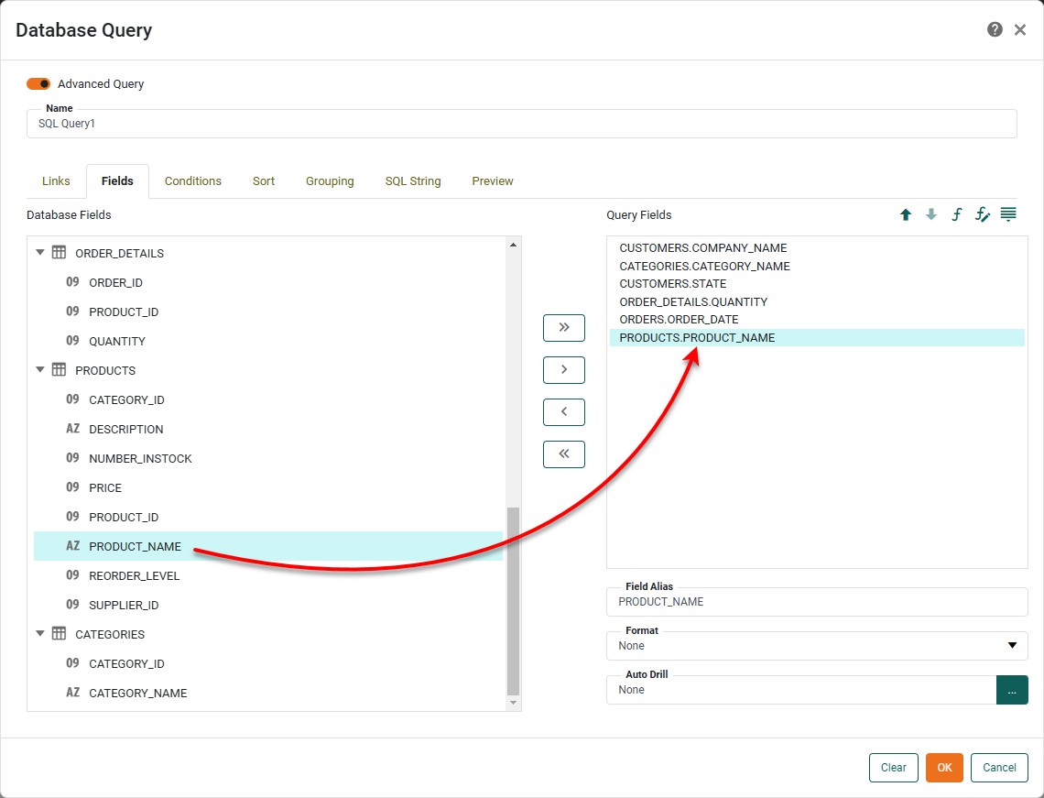Viewport: 1044px width, 798px height.
Task: Open Auto Drill settings via ellipsis button
Action: click(x=1012, y=690)
